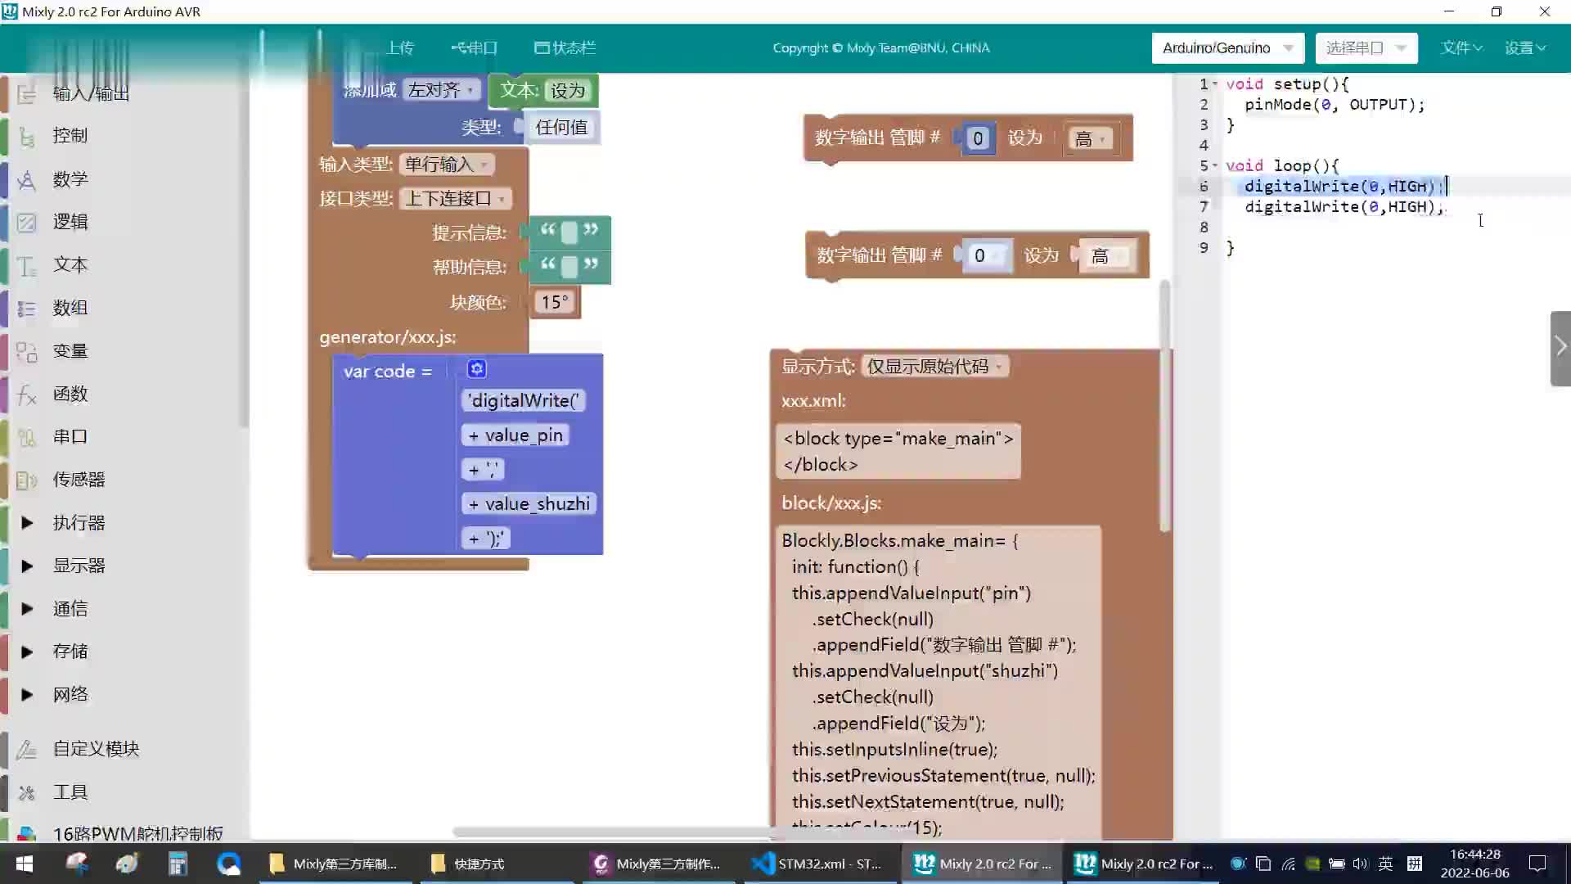Click the 提示信息 empty string field
This screenshot has height=884, width=1571.
(x=569, y=232)
